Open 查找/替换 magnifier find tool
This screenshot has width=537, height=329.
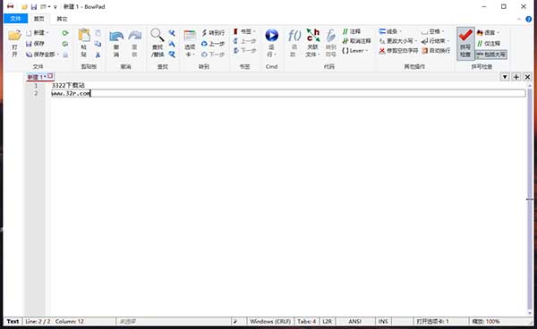point(158,43)
